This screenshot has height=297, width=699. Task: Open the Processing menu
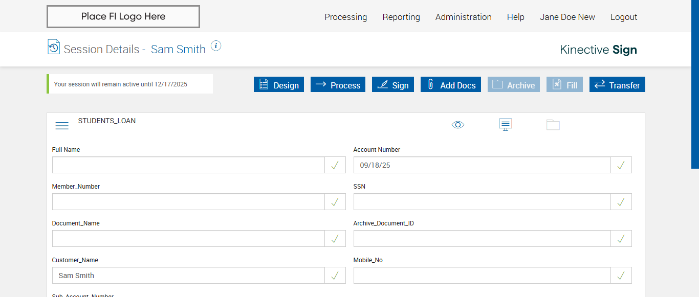pos(346,17)
